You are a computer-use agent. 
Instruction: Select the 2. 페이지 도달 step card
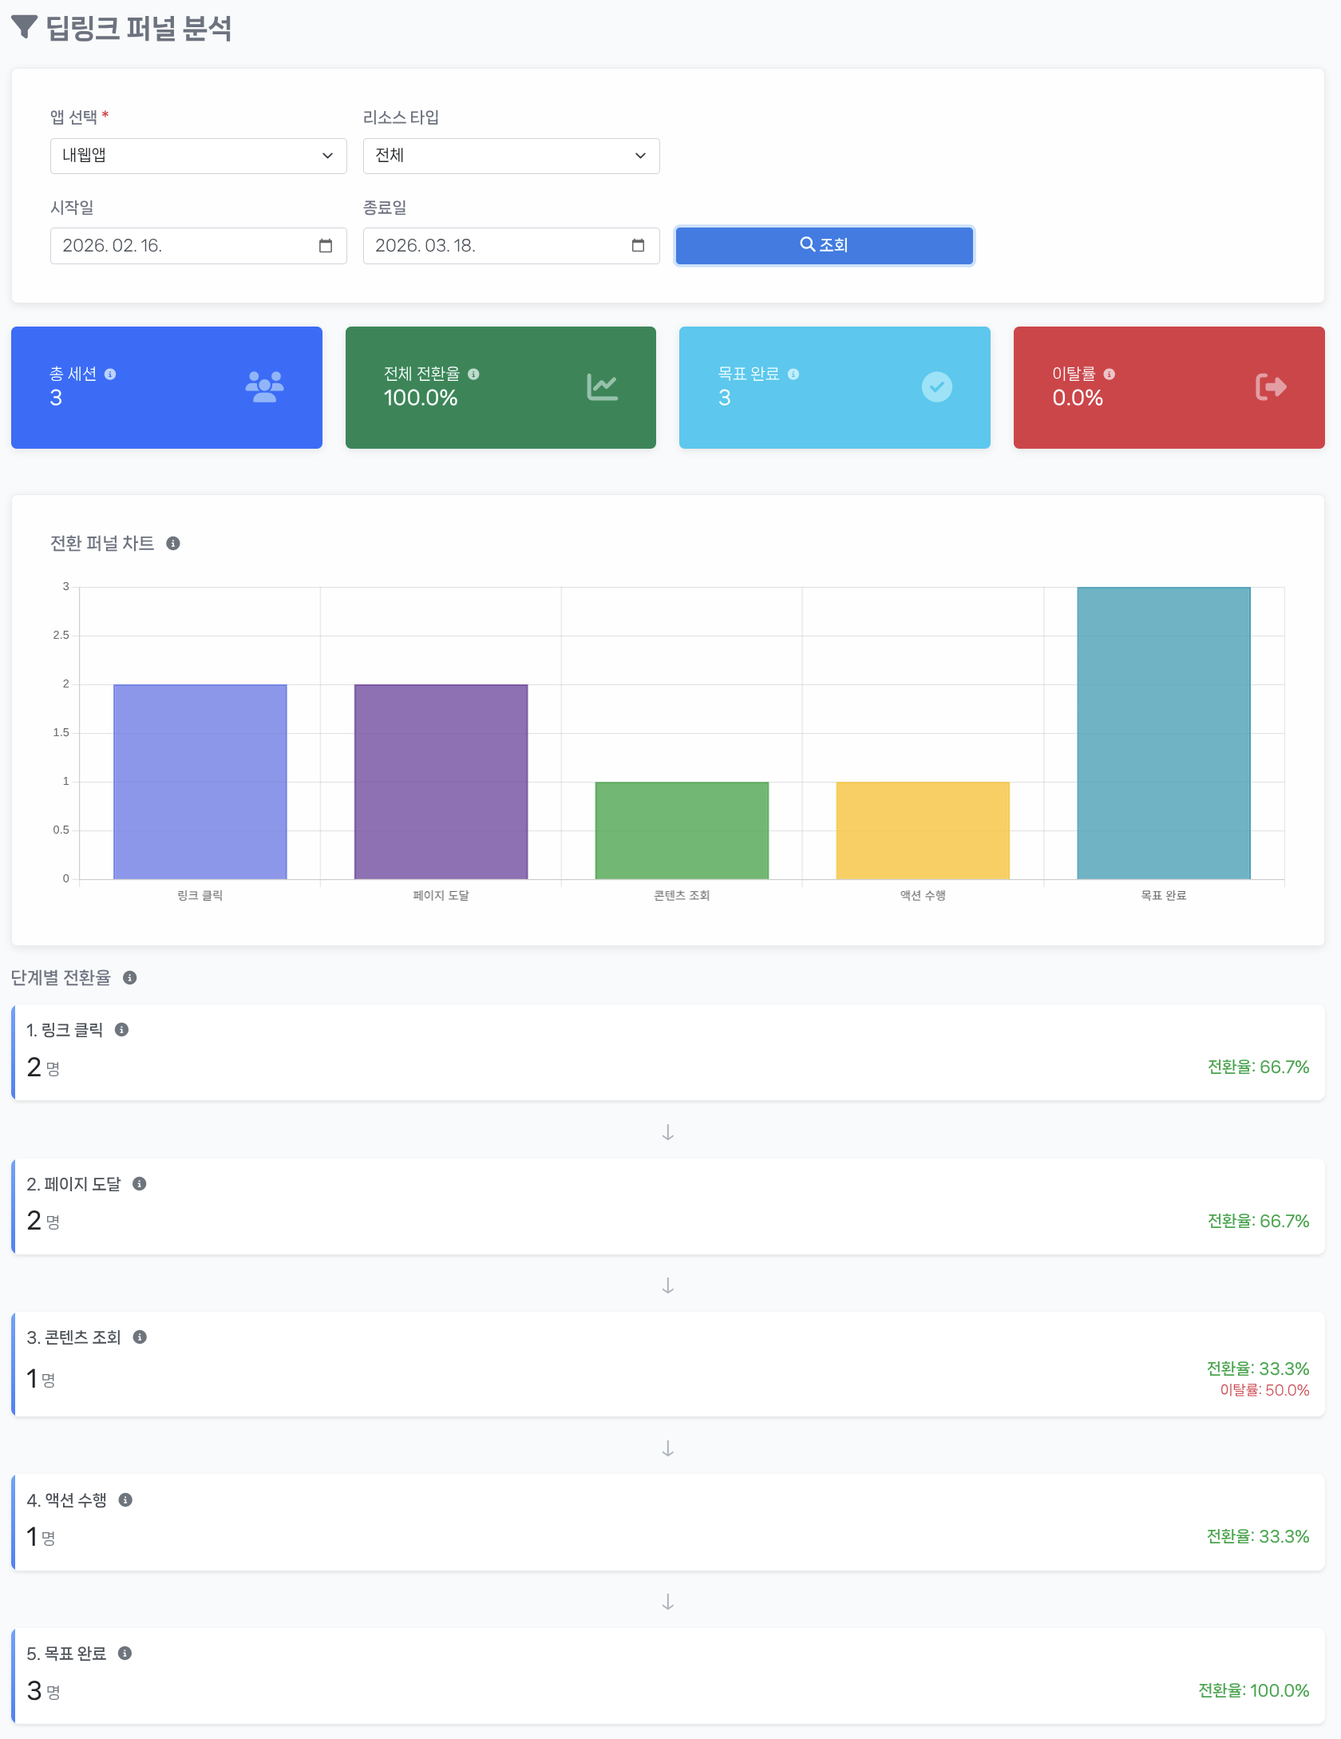click(668, 1206)
